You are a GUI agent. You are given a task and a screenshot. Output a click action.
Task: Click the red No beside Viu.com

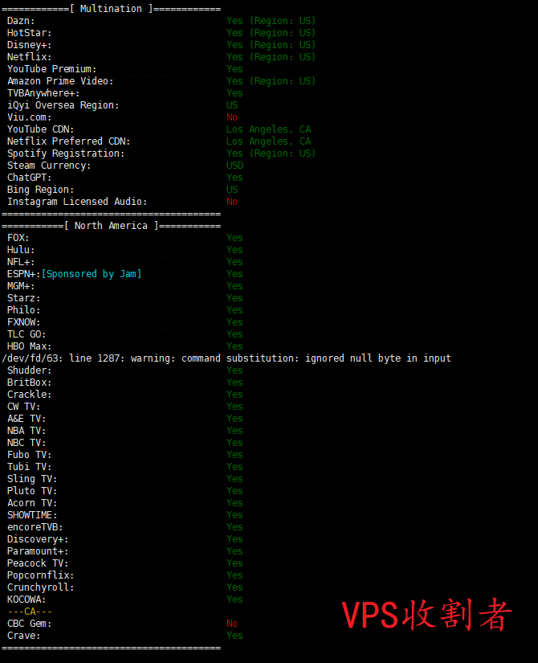232,117
